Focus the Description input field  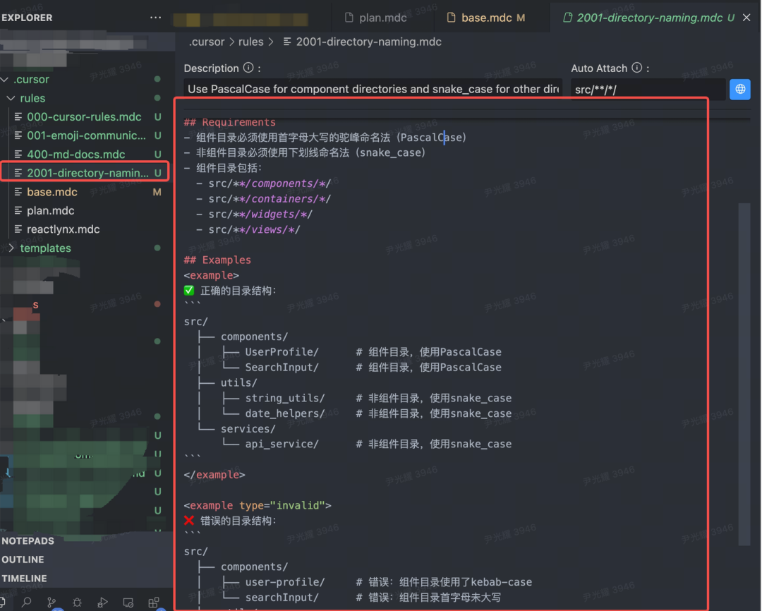(x=373, y=89)
